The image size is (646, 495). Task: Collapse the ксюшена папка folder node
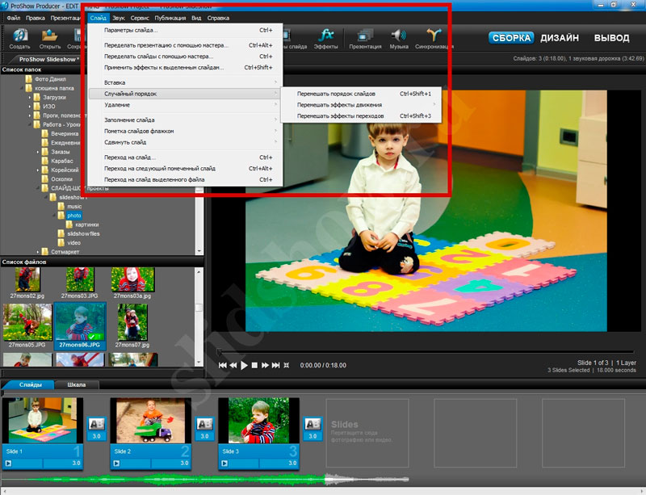(x=22, y=88)
